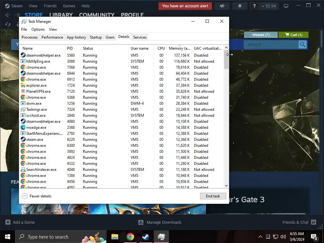Open Steam announcements megaphone icon
The height and width of the screenshot is (243, 324).
tap(222, 6)
